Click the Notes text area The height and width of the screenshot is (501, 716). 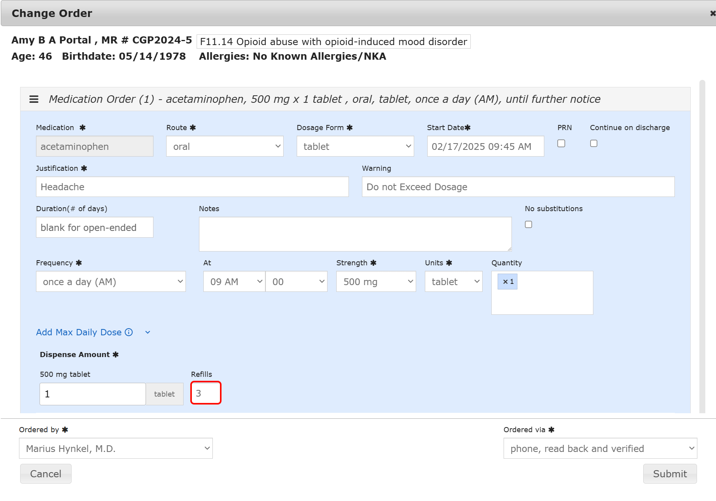tap(355, 234)
